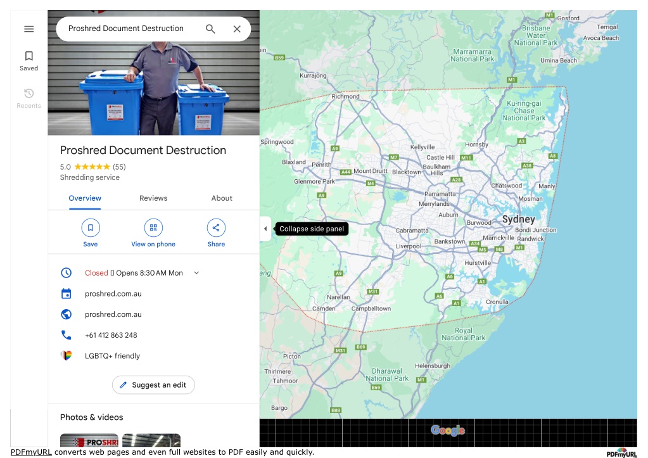The height and width of the screenshot is (458, 648).
Task: Click the PDFmyURL logo in bottom corner
Action: 621,453
